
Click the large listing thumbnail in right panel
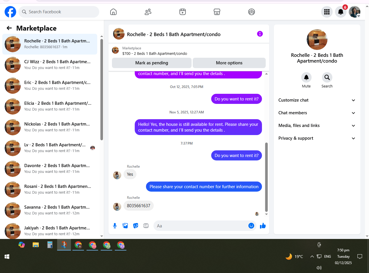(317, 40)
